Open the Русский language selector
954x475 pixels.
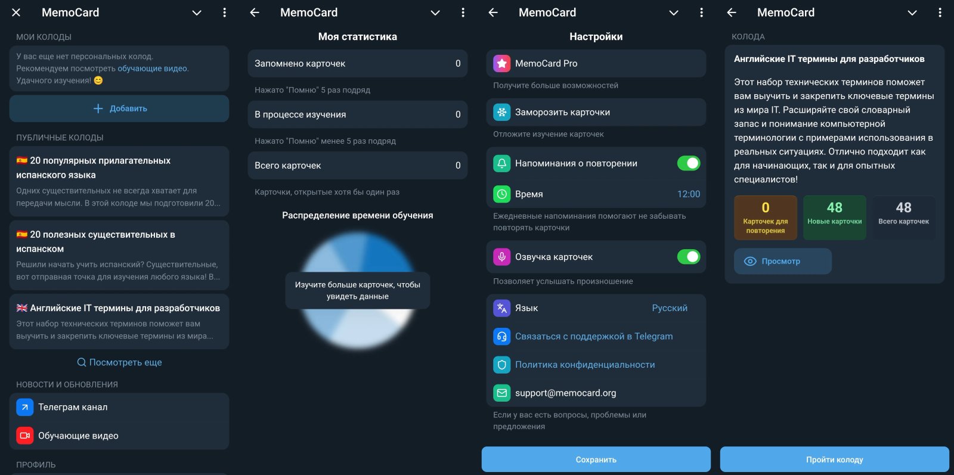pyautogui.click(x=670, y=308)
